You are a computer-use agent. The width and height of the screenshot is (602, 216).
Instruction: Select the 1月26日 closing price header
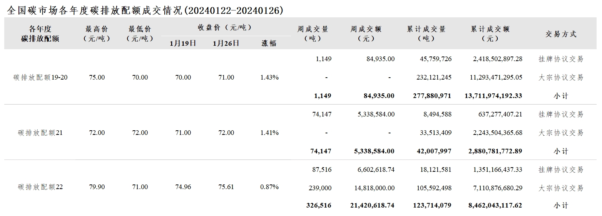[x=226, y=43]
